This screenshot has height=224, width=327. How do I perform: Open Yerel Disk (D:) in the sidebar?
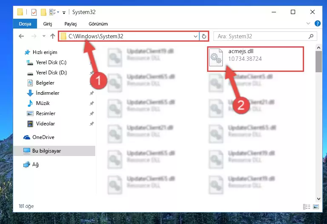click(51, 73)
